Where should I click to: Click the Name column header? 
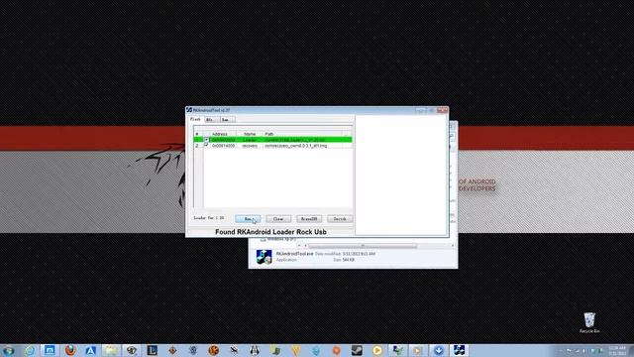pyautogui.click(x=250, y=134)
